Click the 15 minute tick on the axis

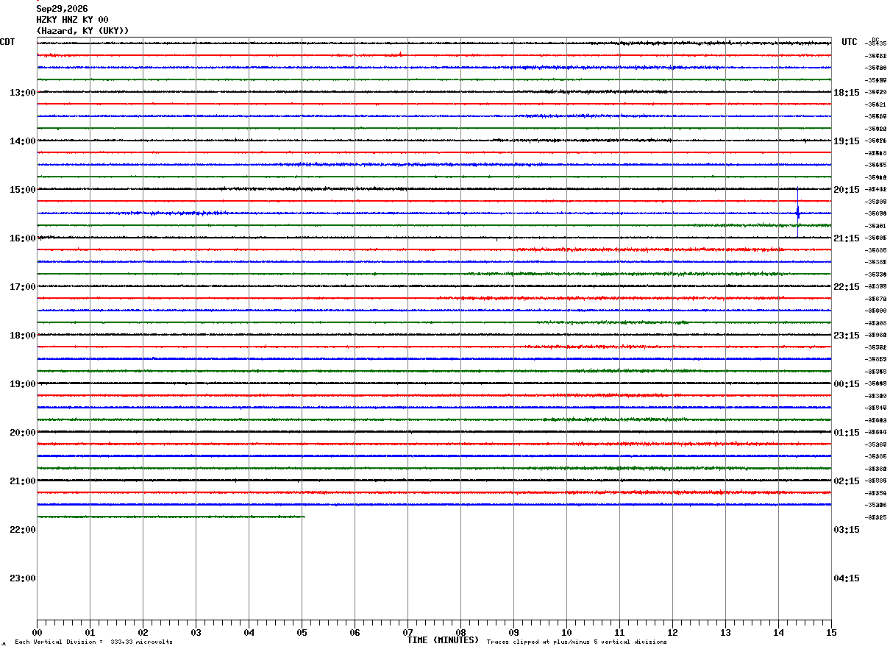point(831,633)
